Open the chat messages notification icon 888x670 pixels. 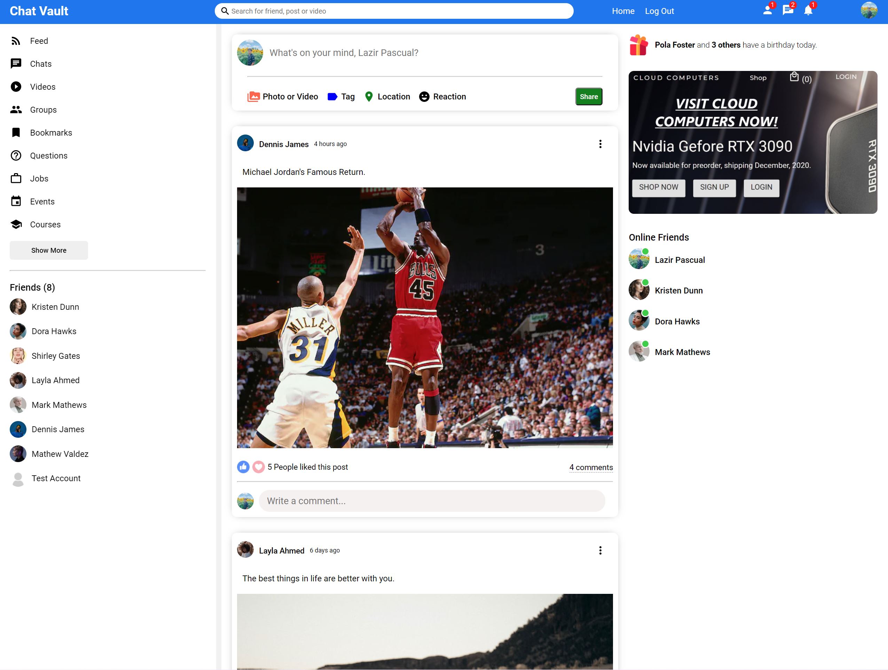(788, 11)
